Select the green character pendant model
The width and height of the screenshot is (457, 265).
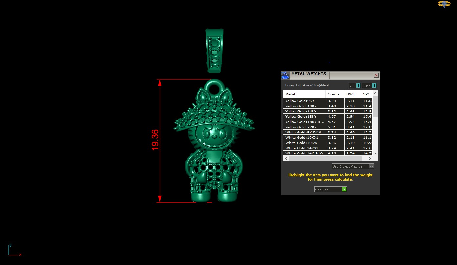[x=214, y=141]
